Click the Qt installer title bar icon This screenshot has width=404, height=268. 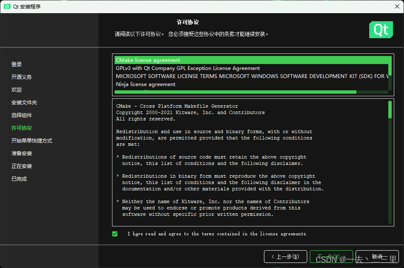[7, 6]
